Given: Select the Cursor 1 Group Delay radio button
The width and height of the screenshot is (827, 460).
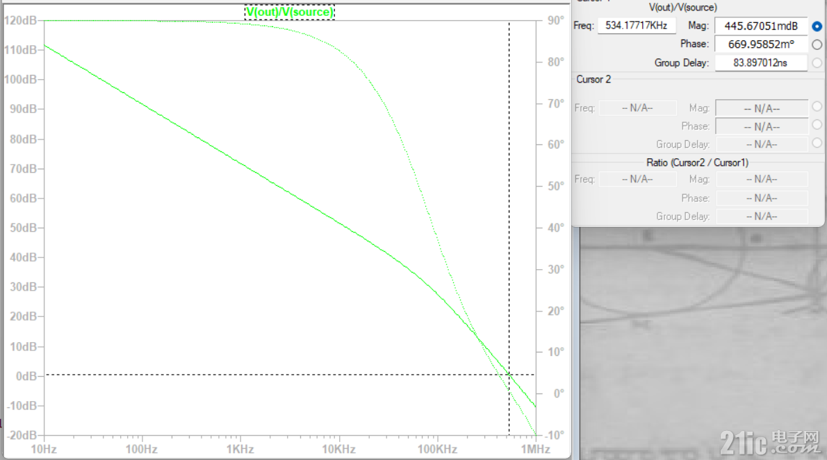Looking at the screenshot, I should click(x=817, y=62).
